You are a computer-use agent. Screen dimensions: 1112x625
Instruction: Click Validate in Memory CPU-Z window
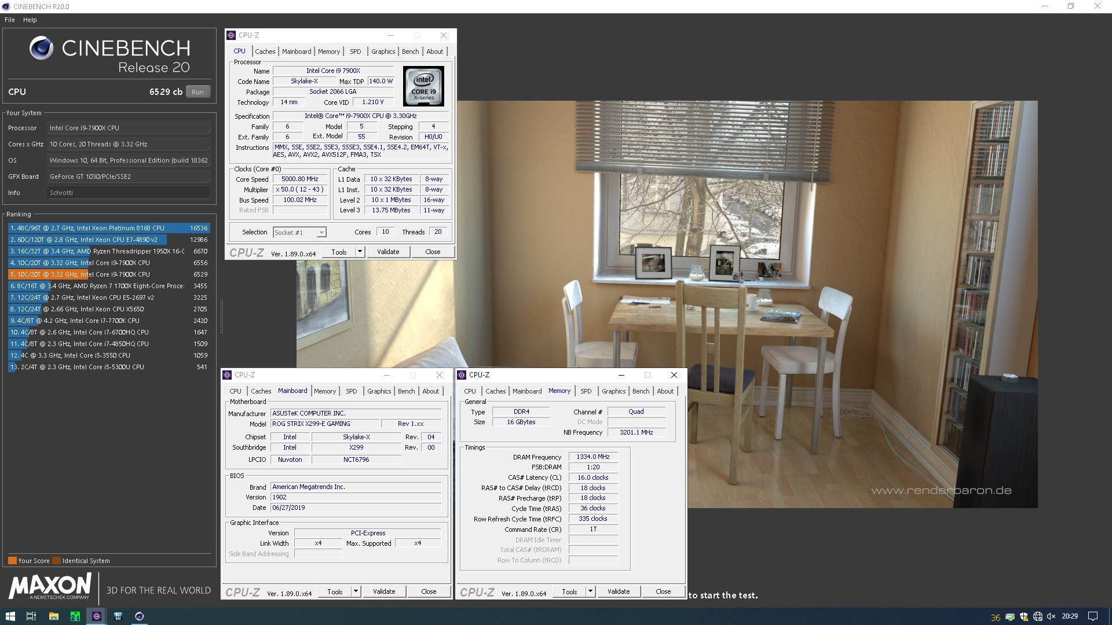[x=619, y=591]
